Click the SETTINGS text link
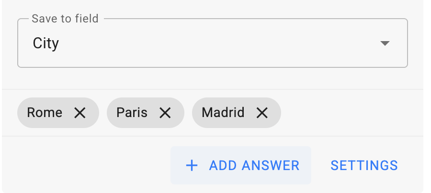 (364, 165)
